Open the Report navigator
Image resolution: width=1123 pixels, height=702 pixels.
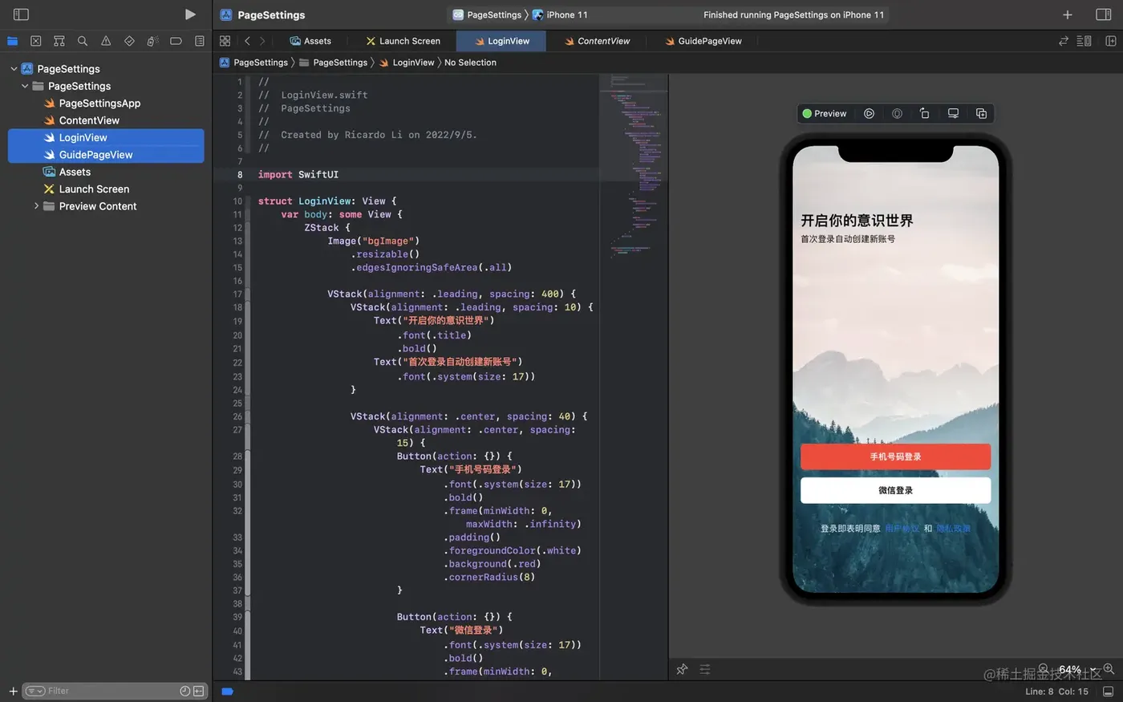click(199, 41)
